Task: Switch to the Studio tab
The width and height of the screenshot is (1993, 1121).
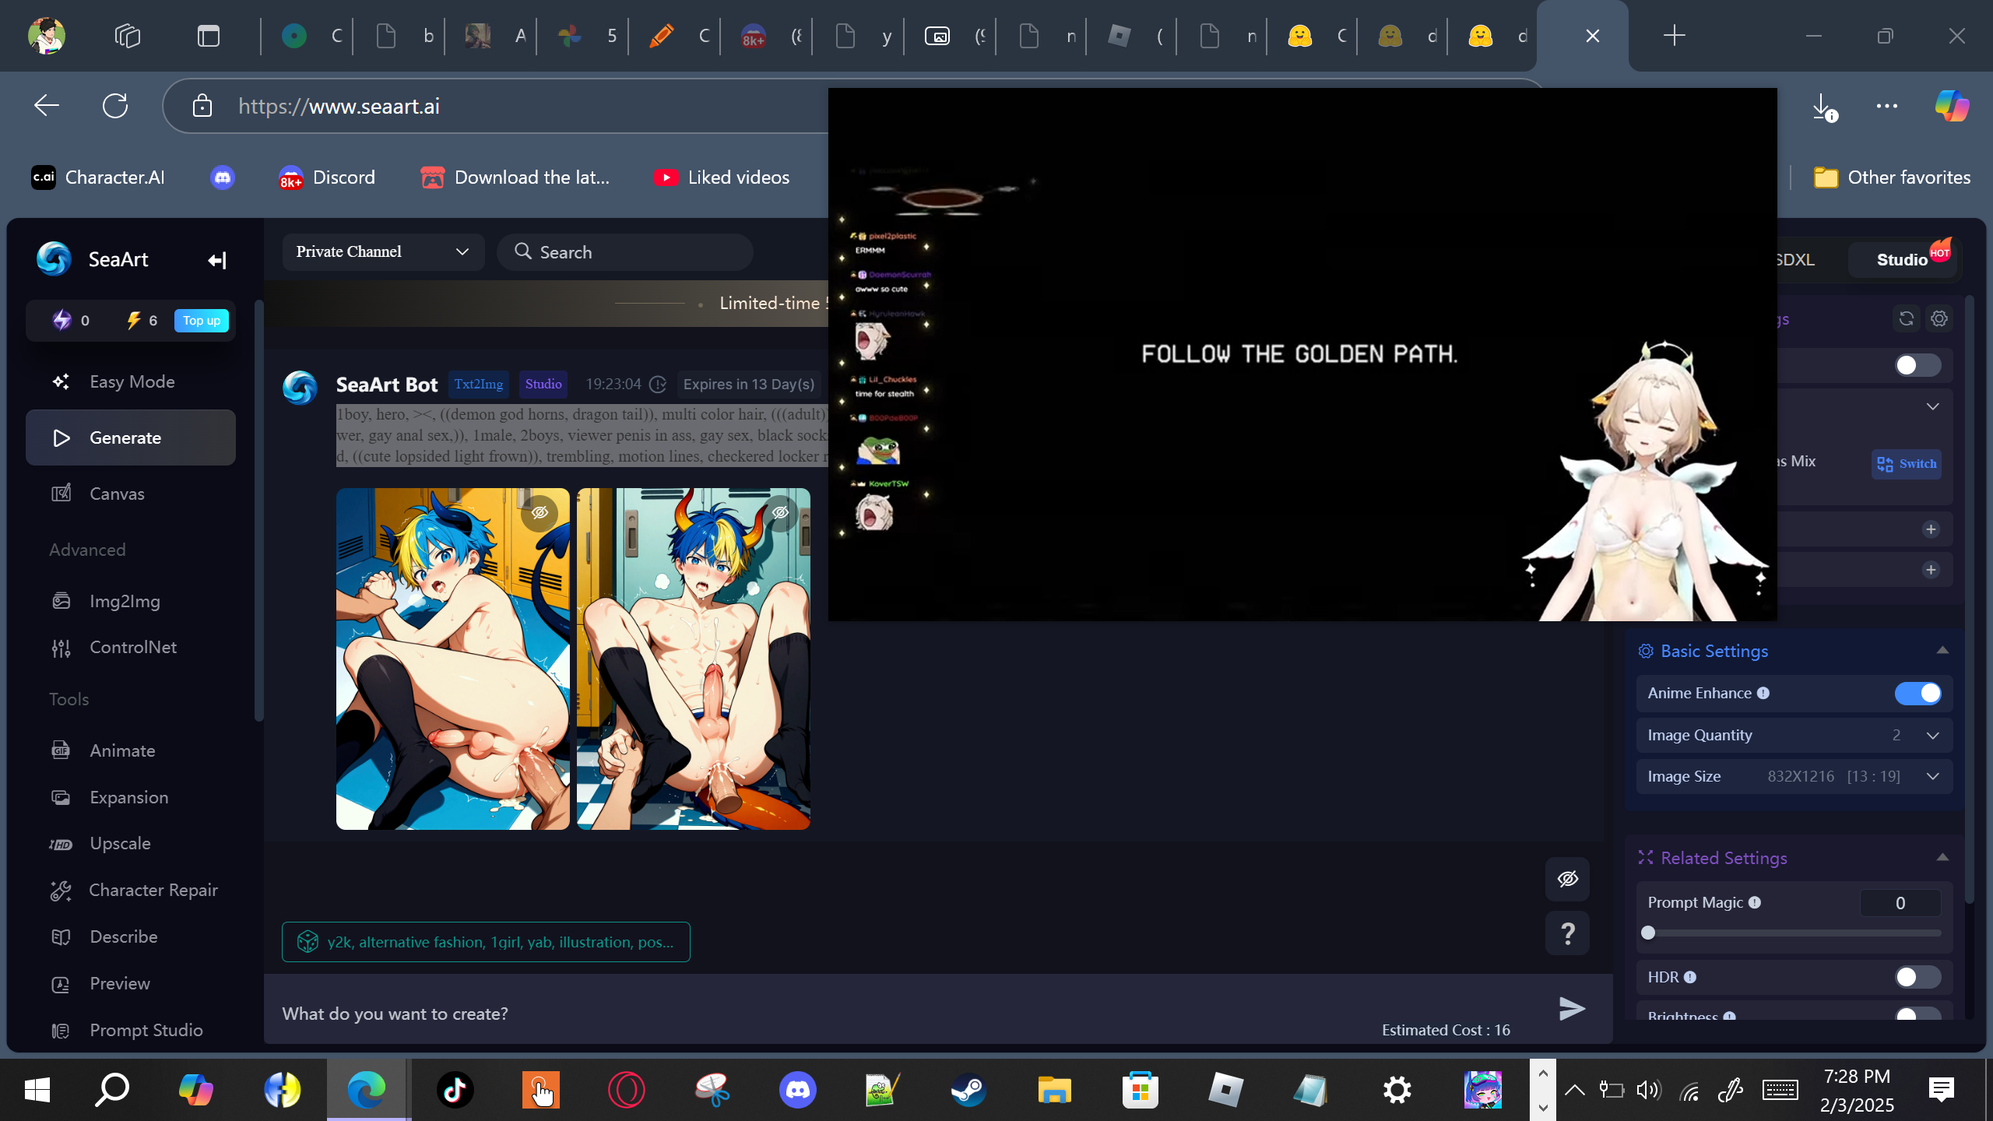Action: pyautogui.click(x=1903, y=260)
